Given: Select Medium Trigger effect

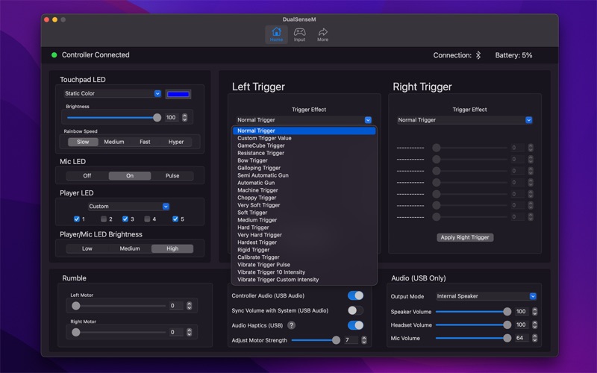Looking at the screenshot, I should [x=304, y=220].
